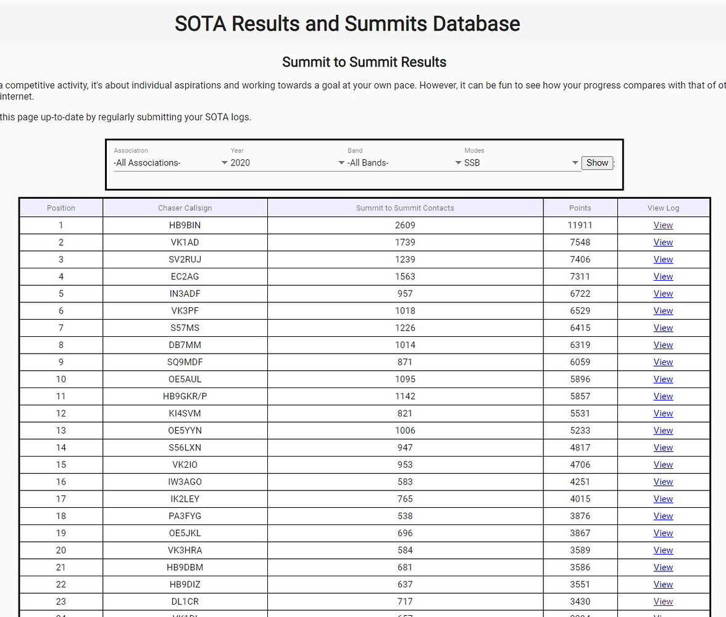Open SV2RUJ's chaser log
Image resolution: width=726 pixels, height=617 pixels.
[x=663, y=259]
